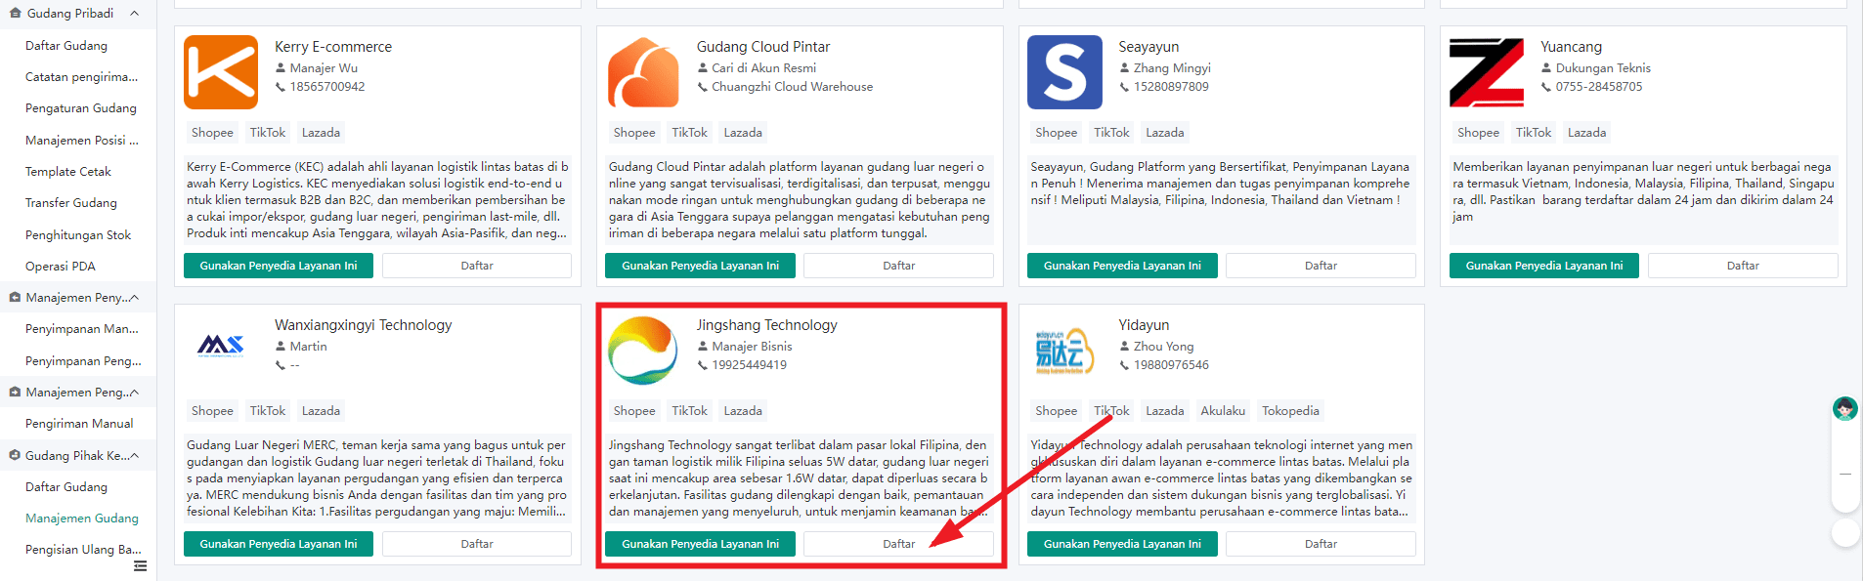Image resolution: width=1863 pixels, height=581 pixels.
Task: Click Daftar button for Yidayun
Action: tap(1321, 544)
